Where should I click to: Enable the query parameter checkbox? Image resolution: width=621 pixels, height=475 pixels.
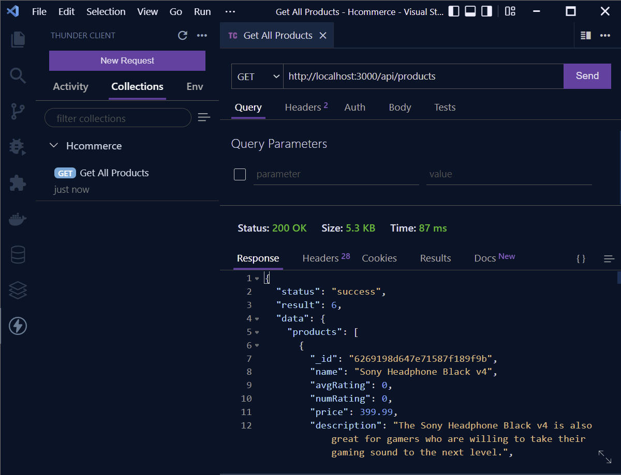click(240, 174)
